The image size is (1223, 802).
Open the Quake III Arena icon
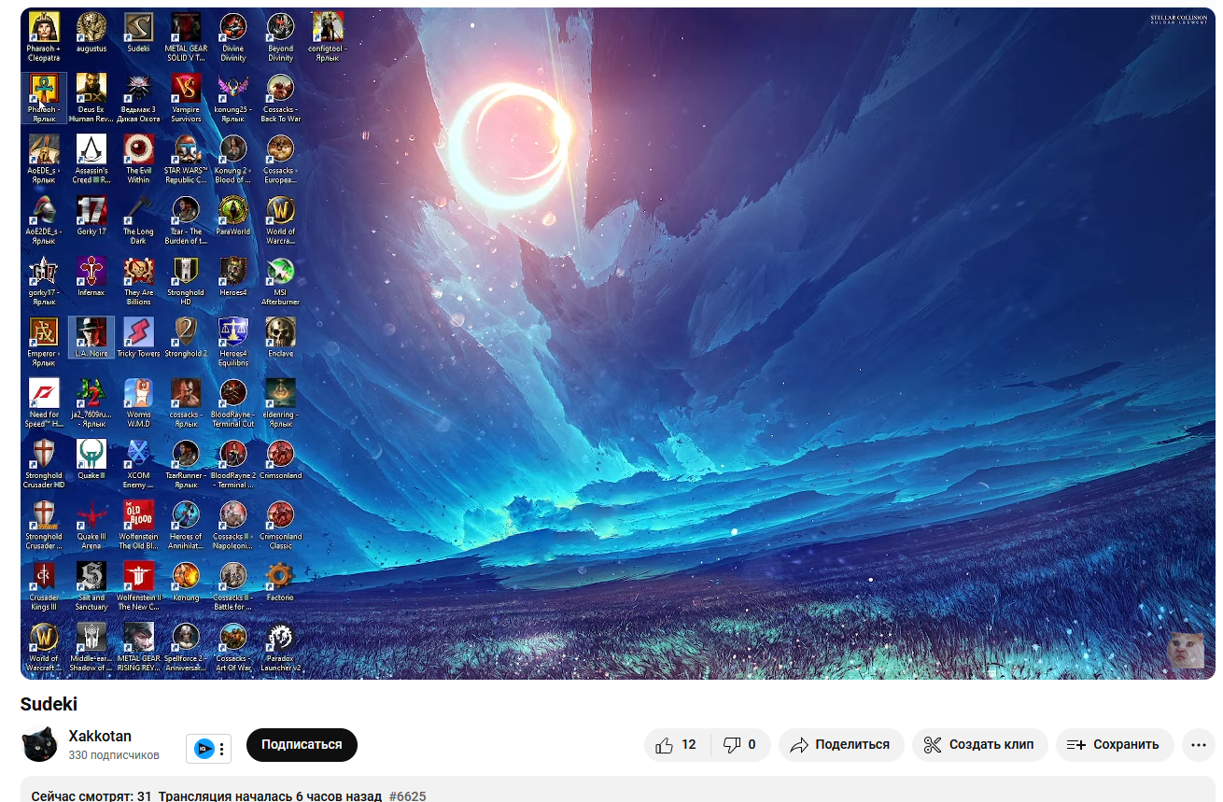(x=91, y=525)
